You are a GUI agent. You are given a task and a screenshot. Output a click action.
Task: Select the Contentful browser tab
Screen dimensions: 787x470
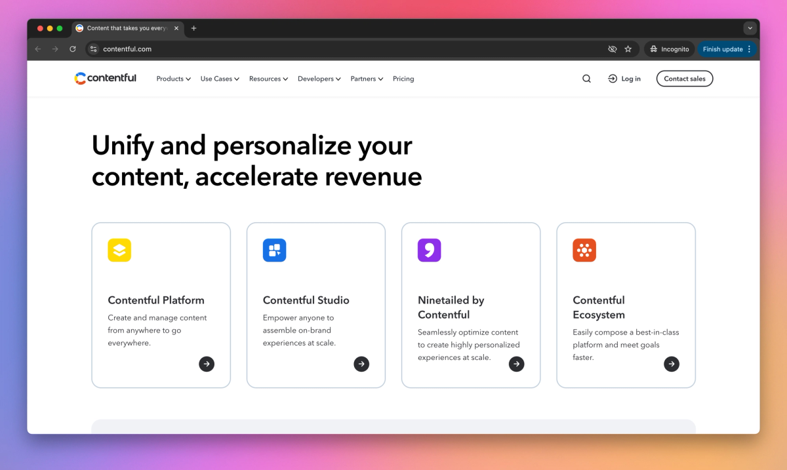click(127, 28)
